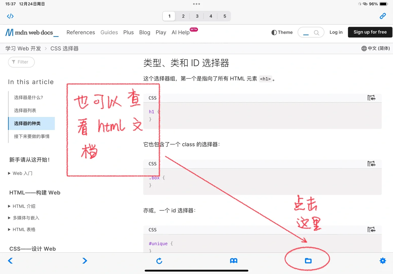This screenshot has width=393, height=274.
Task: Open the References menu
Action: click(x=81, y=32)
